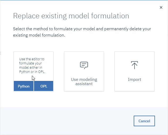Choose the OPL editor button
168x135 pixels.
coord(44,86)
